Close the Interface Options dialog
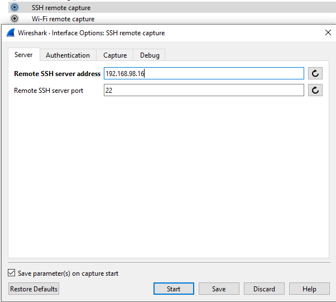The height and width of the screenshot is (302, 336). coord(328,32)
